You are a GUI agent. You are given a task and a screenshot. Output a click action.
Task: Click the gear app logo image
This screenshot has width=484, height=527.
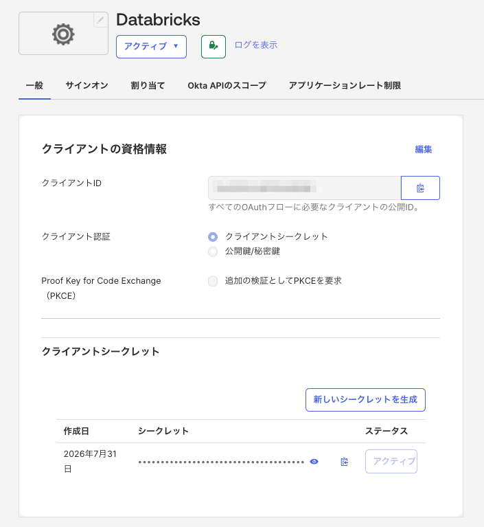[x=63, y=34]
